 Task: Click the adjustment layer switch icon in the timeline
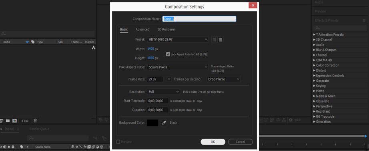(97, 147)
